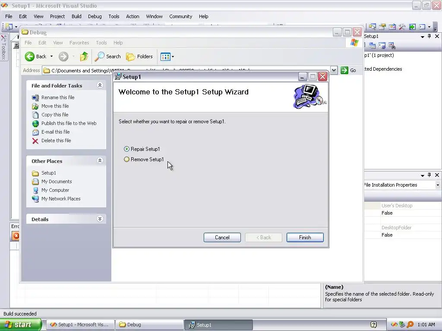Open Search in the Debug explorer toolbar
The width and height of the screenshot is (442, 331).
pos(107,56)
